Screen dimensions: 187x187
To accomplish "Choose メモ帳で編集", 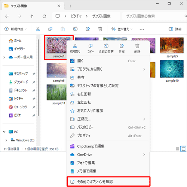I will pyautogui.click(x=108, y=171).
